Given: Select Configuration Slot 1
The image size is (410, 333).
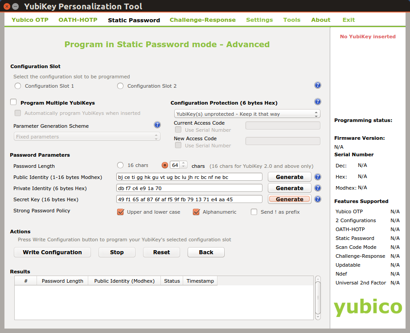Looking at the screenshot, I should pos(18,86).
